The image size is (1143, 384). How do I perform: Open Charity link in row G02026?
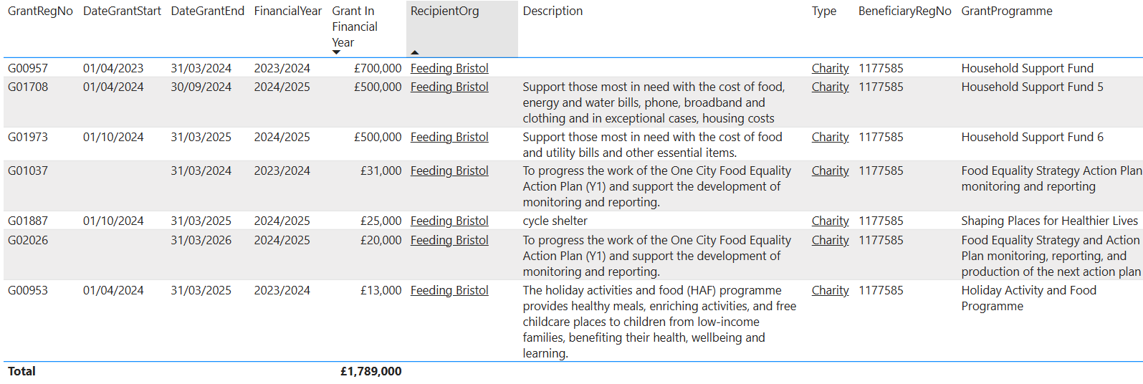[830, 241]
